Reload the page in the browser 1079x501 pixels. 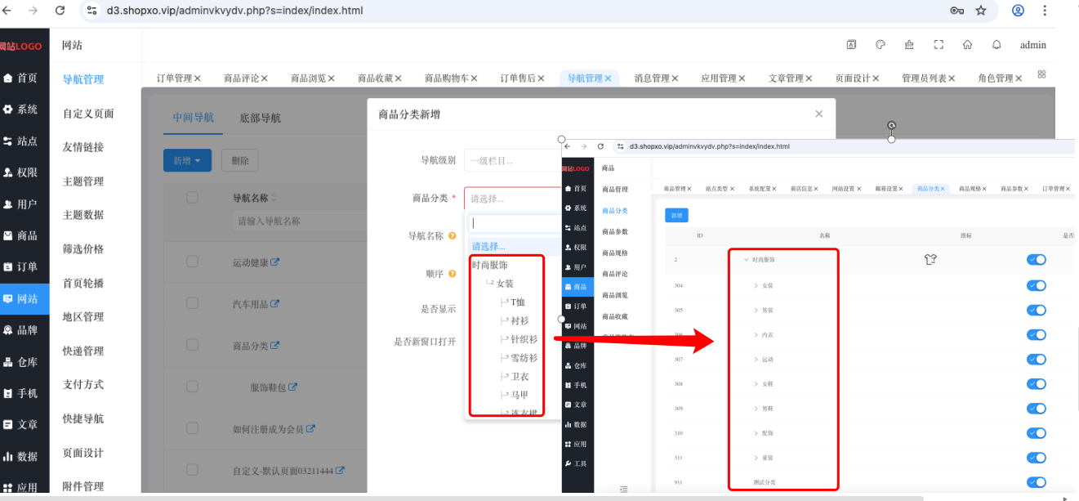coord(60,11)
